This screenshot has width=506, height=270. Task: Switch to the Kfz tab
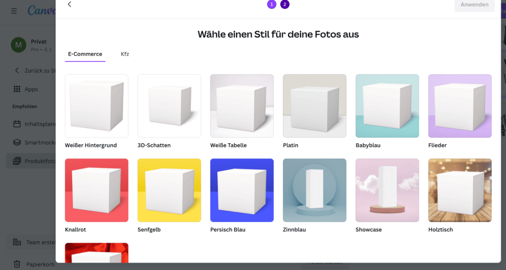pyautogui.click(x=125, y=54)
